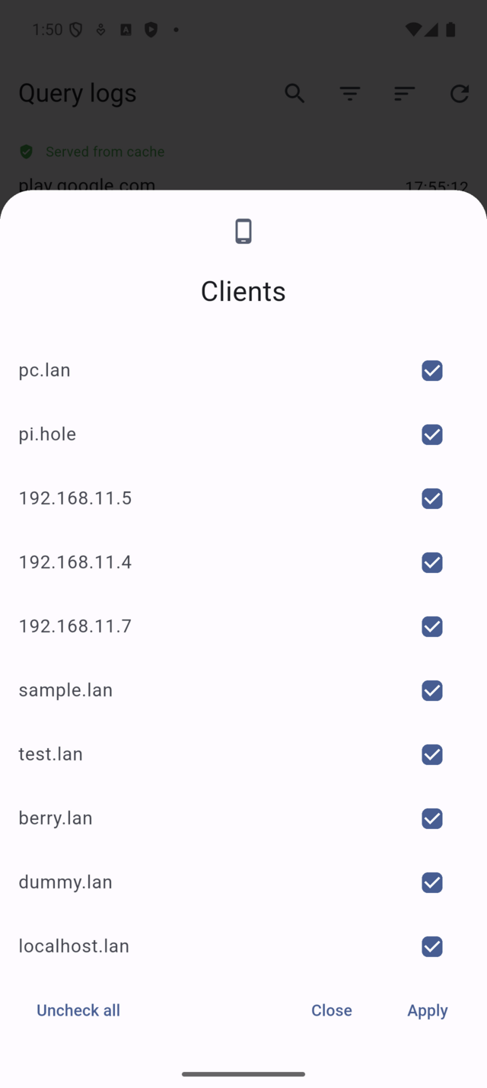Close the Clients dialog

[x=332, y=1010]
